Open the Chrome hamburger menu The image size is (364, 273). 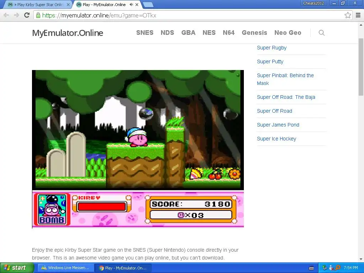coord(358,15)
